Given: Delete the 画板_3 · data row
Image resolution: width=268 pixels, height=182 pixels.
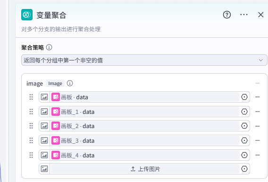Looking at the screenshot, I should point(258,140).
